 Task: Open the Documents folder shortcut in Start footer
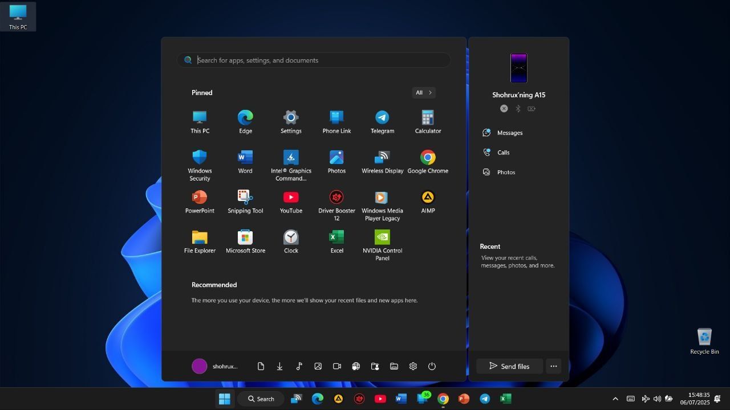[261, 366]
